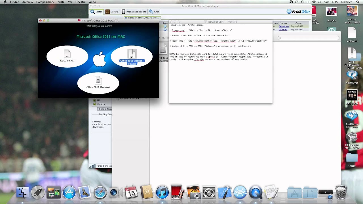Select the Istruzioni.txt file icon
The height and width of the screenshot is (204, 363).
coord(67,54)
